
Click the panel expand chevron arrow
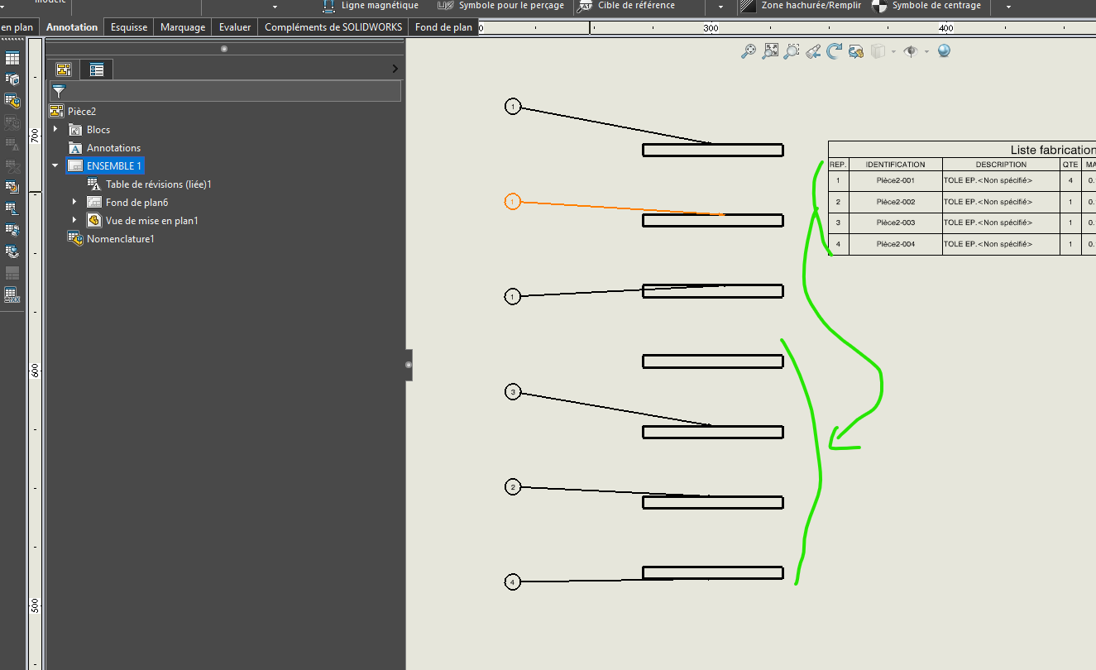[395, 69]
